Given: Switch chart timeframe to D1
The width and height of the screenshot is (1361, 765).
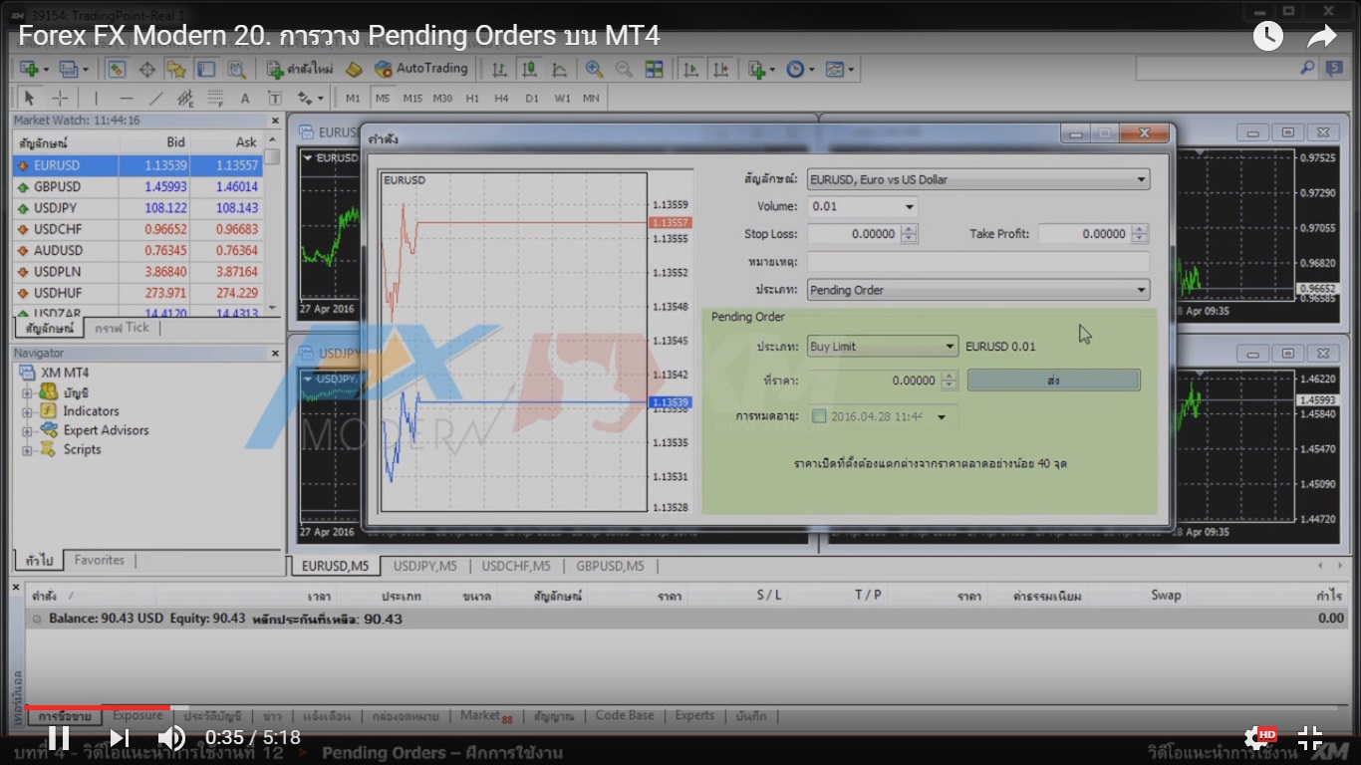Looking at the screenshot, I should point(532,98).
